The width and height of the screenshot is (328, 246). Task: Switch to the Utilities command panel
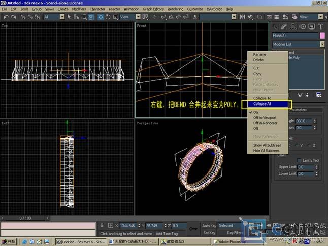321,26
